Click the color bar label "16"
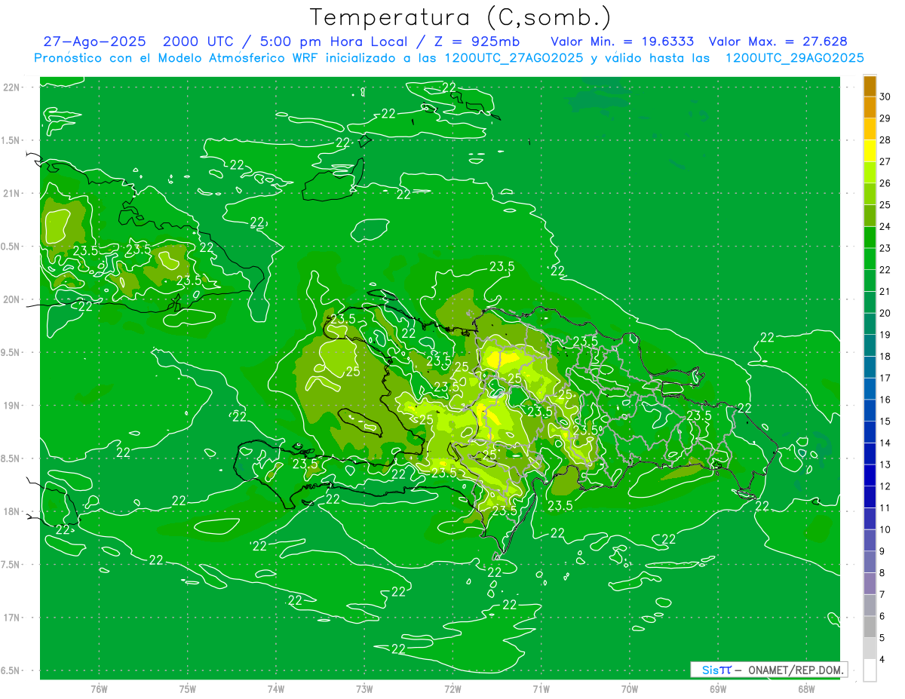The image size is (905, 699). coord(885,400)
